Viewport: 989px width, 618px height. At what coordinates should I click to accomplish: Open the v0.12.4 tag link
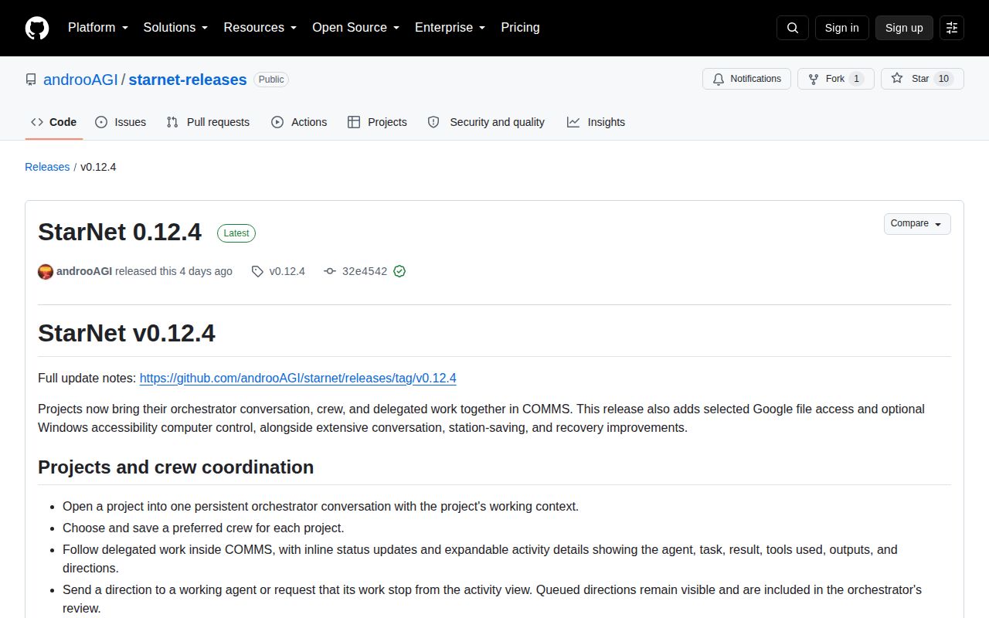287,272
